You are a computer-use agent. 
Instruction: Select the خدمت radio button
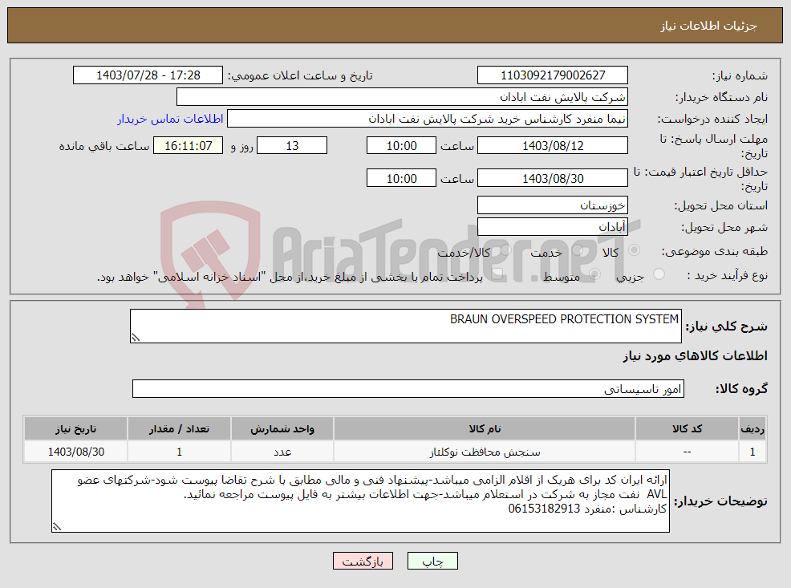point(578,249)
